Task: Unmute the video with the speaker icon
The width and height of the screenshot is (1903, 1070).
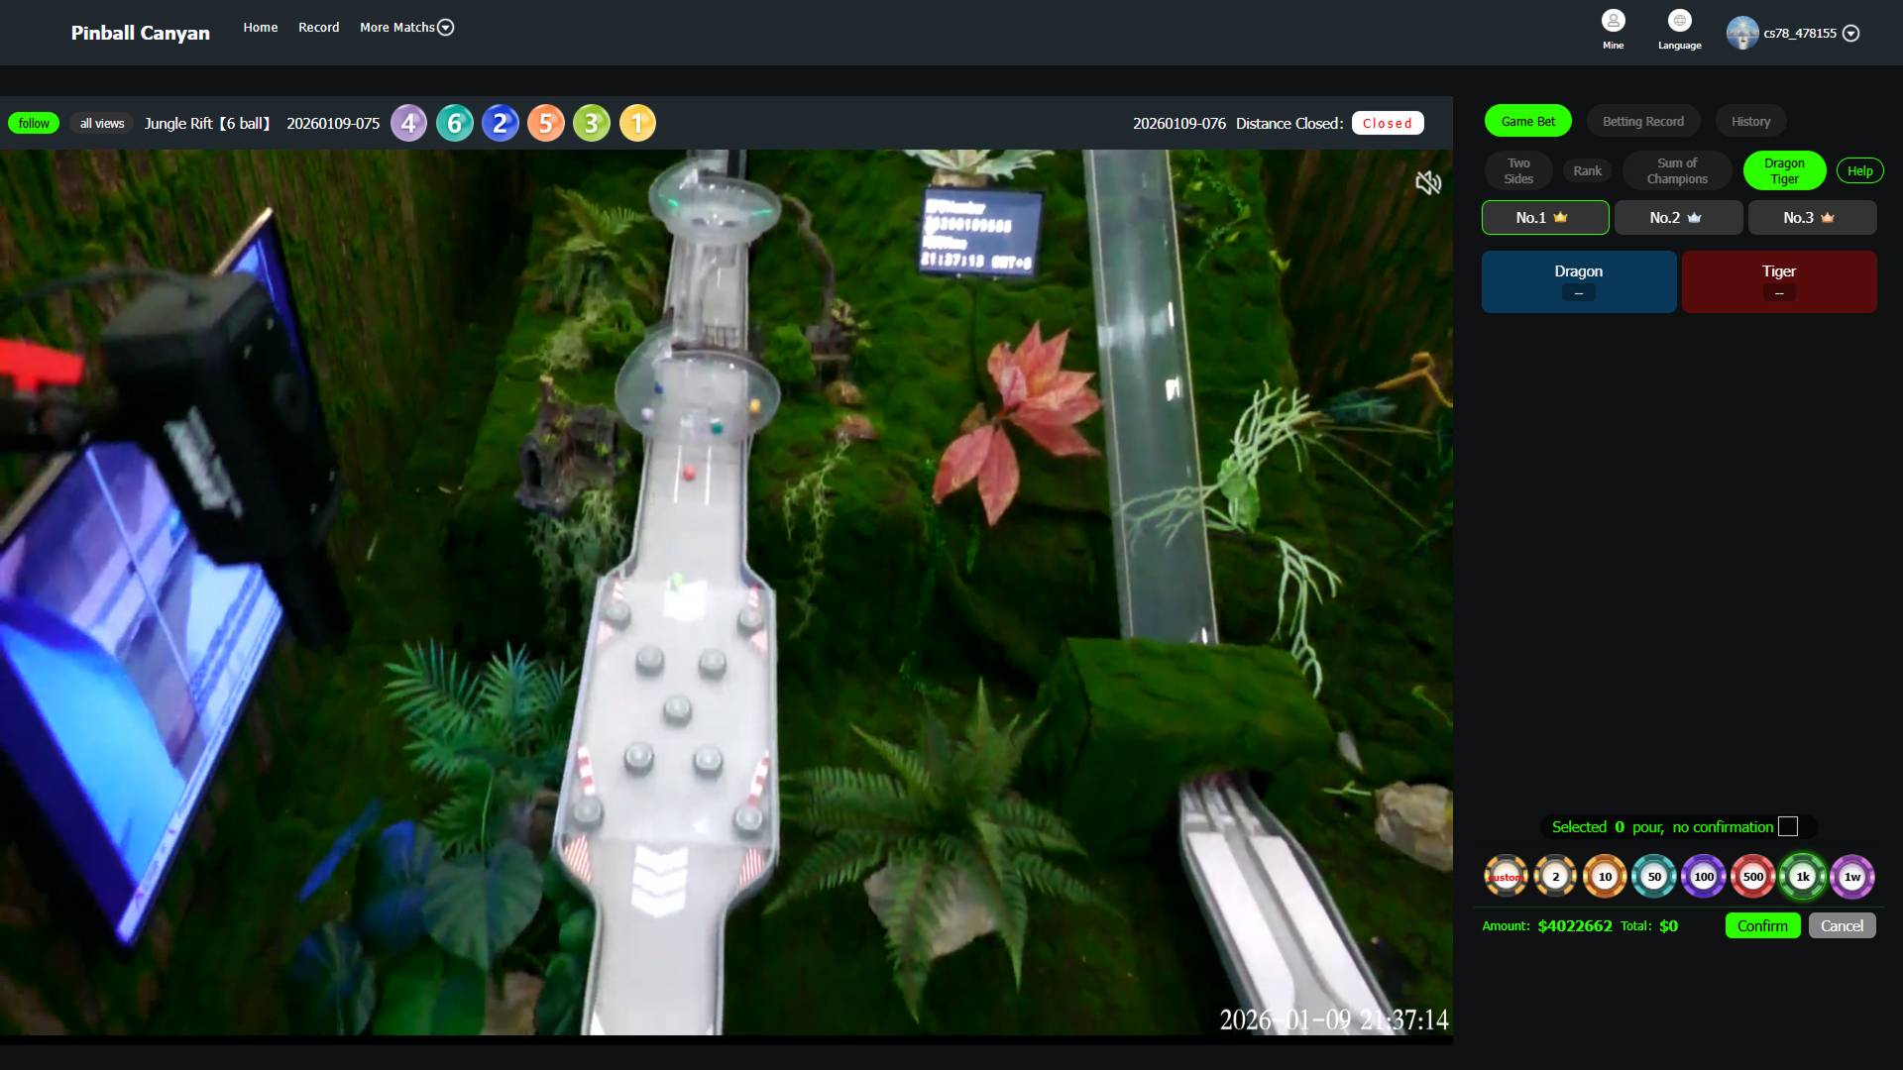Action: tap(1427, 182)
